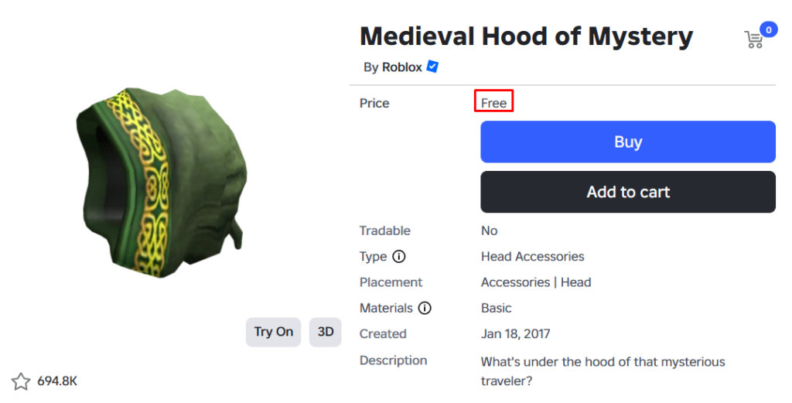Screen dimensions: 792x403
Task: Click the Head Accessories type value
Action: 532,257
